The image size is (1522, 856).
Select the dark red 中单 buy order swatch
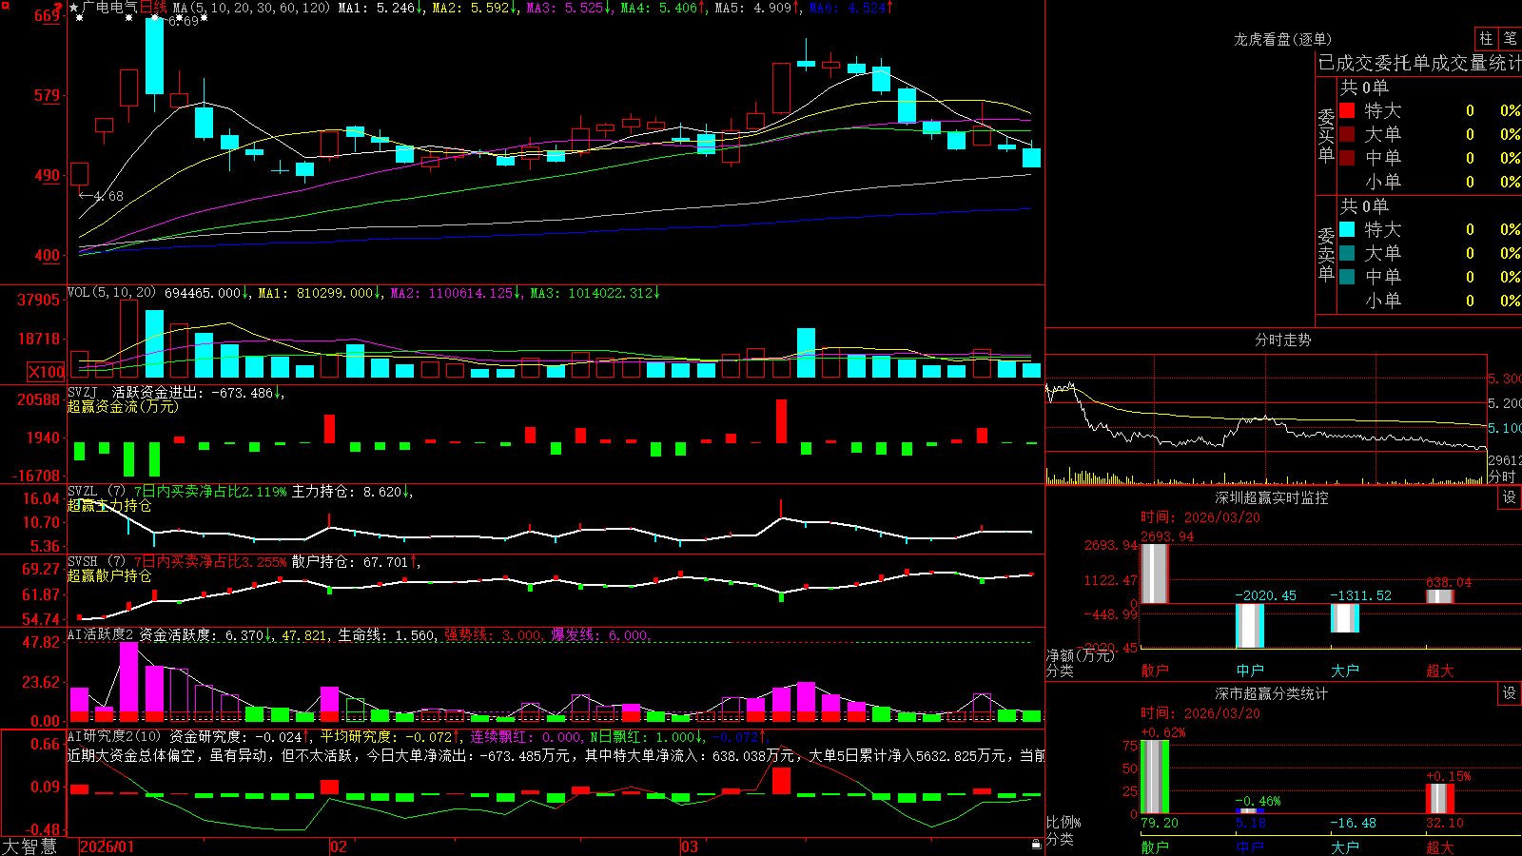1347,158
